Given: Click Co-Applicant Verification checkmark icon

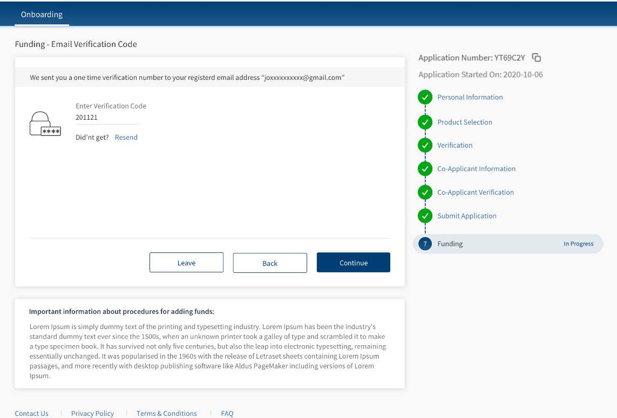Looking at the screenshot, I should (425, 193).
